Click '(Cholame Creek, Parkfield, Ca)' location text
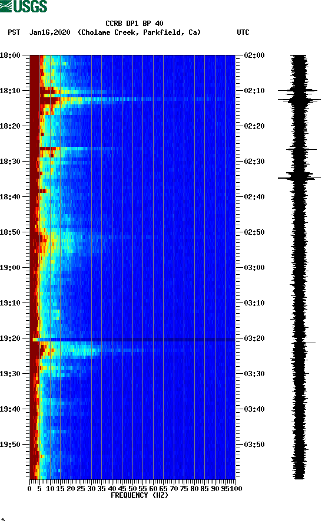Screen dimensions: 325x526 click(139, 32)
